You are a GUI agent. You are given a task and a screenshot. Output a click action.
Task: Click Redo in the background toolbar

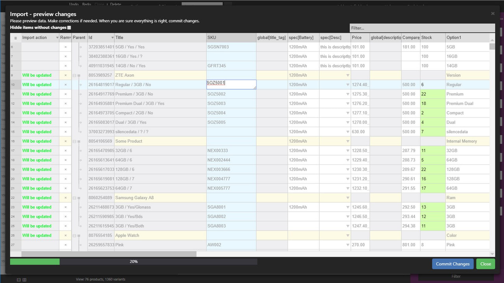86,4
